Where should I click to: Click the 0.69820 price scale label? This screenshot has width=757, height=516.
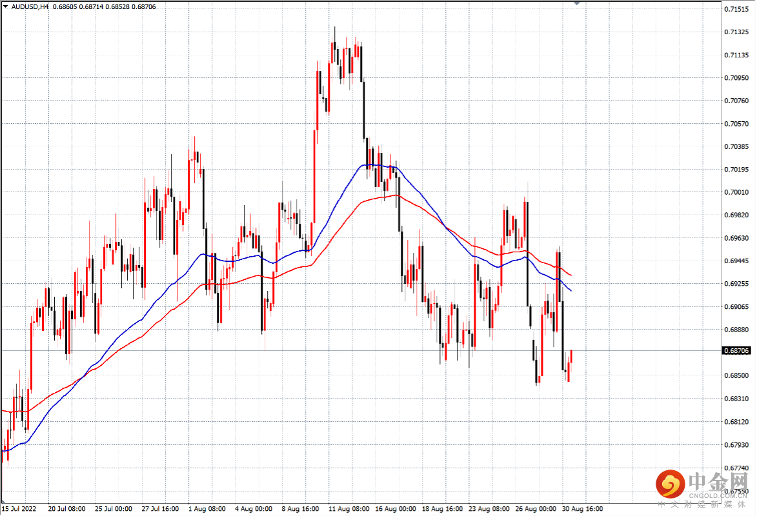[737, 215]
